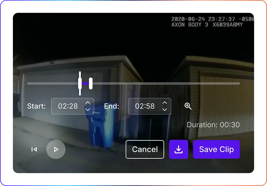Screen dimensions: 267x186
Task: Click the Start time field 02:28
Action: click(73, 106)
